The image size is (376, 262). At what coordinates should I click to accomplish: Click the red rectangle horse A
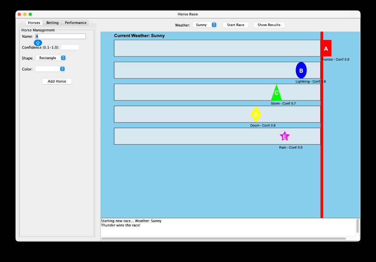(x=326, y=48)
